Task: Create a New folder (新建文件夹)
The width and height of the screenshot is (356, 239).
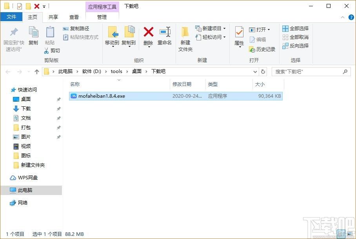Action: [x=185, y=39]
